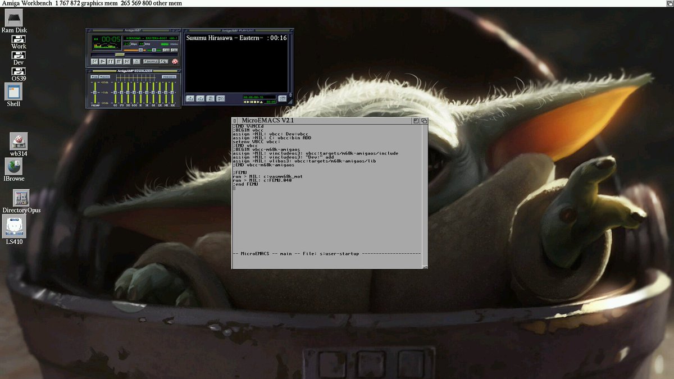Toggle the AmigaAMP playlist window button

click(x=174, y=50)
